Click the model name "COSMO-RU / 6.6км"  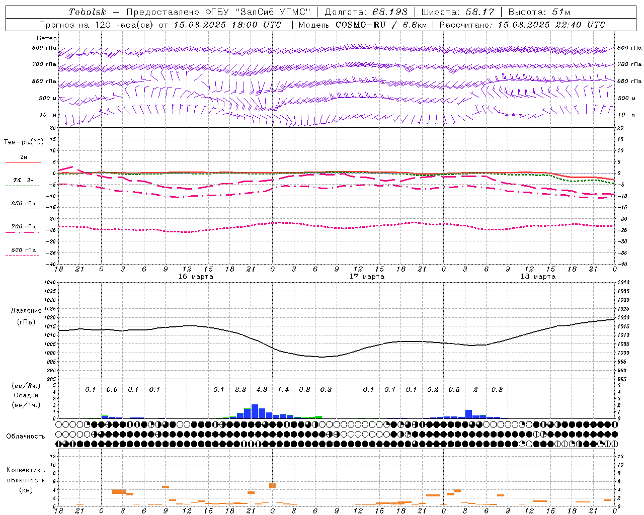pos(381,25)
